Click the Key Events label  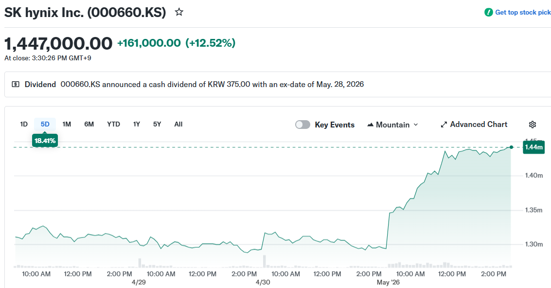click(335, 125)
